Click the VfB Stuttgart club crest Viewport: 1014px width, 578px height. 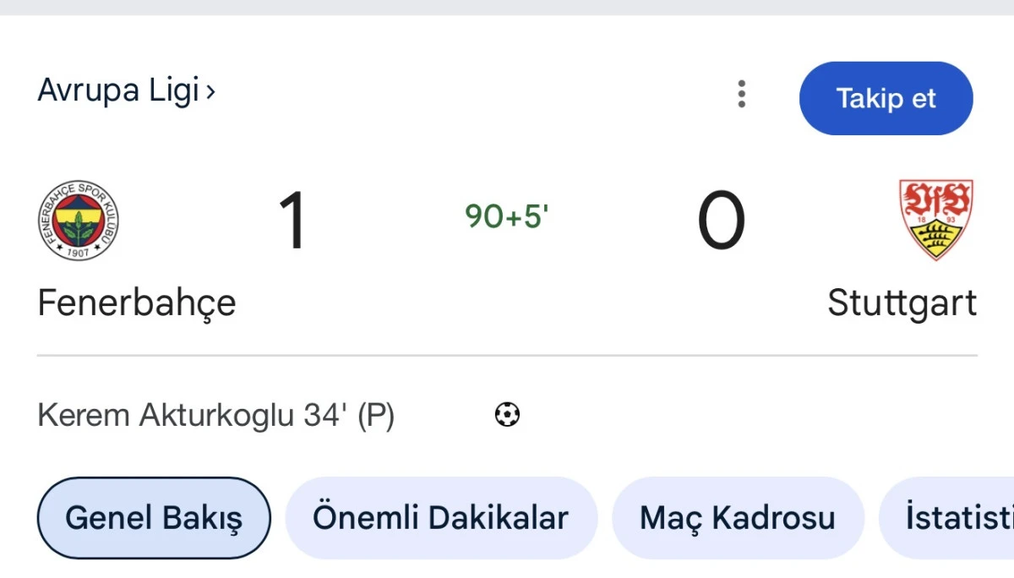[x=935, y=219]
